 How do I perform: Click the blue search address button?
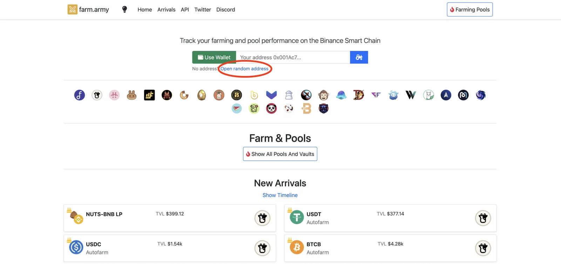click(x=359, y=57)
